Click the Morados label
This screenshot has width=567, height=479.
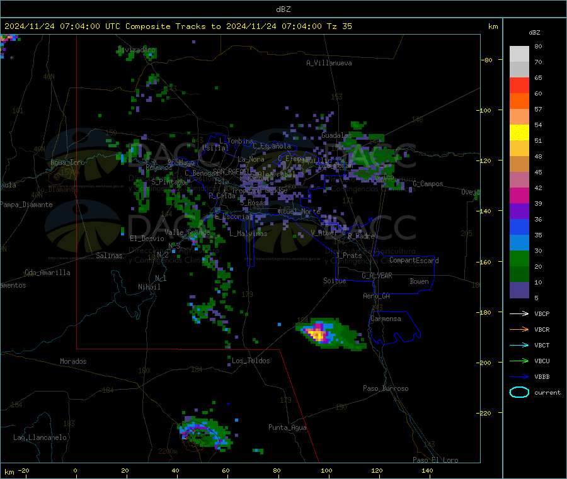pos(74,361)
